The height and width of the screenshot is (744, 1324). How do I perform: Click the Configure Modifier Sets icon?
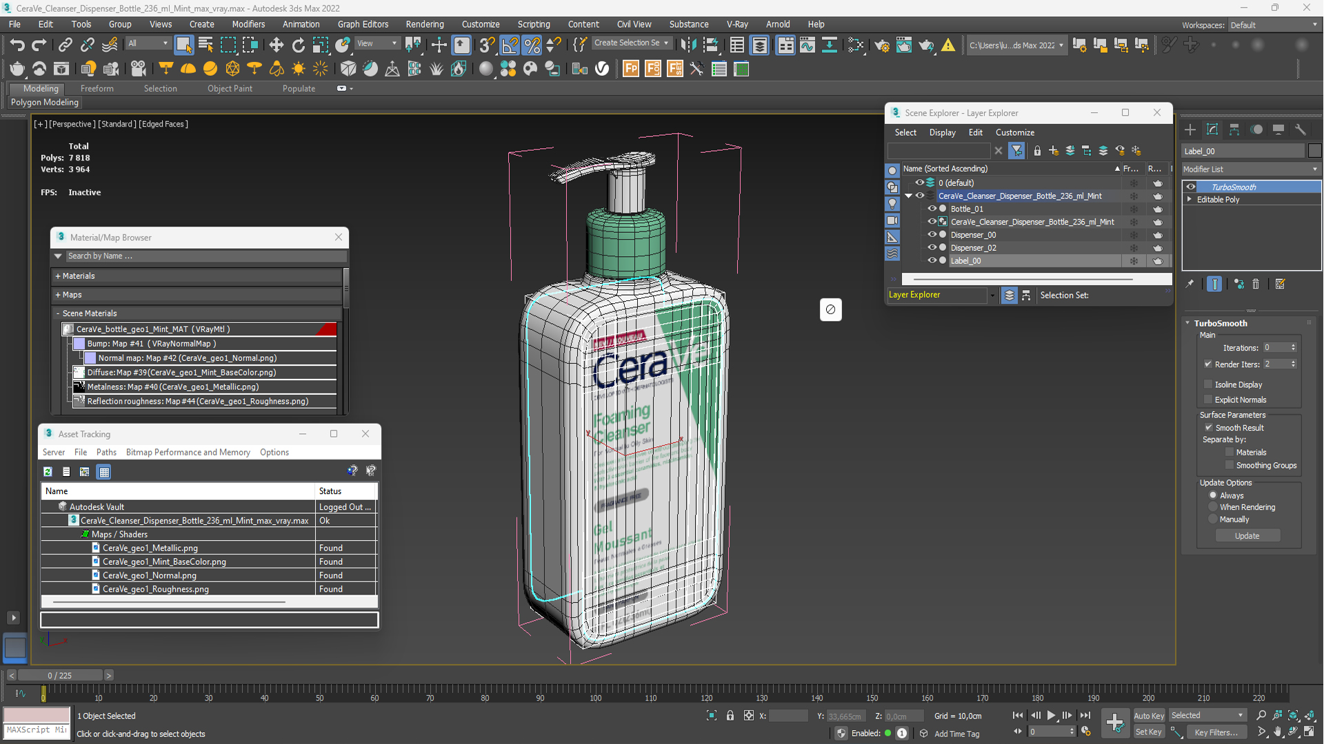[1281, 284]
